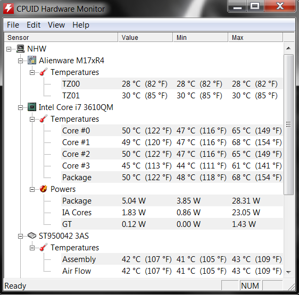
Task: Open the Help menu
Action: [81, 25]
